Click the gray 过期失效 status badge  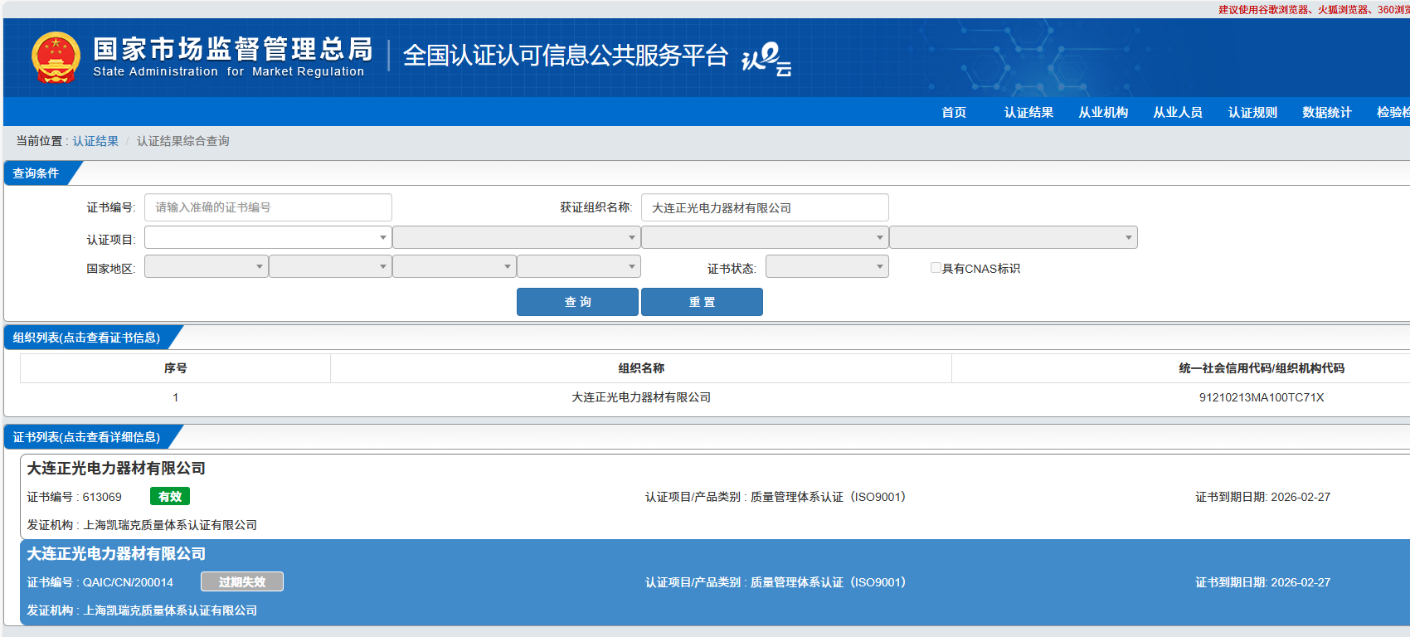coord(241,581)
